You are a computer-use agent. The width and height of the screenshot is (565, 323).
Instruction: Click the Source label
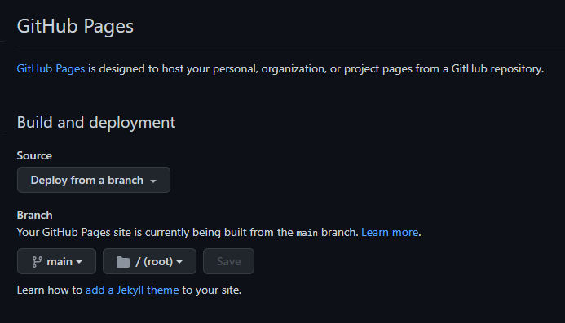[34, 155]
